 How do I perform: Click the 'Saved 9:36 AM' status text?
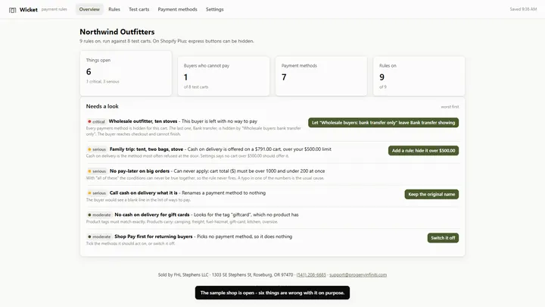coord(523,9)
